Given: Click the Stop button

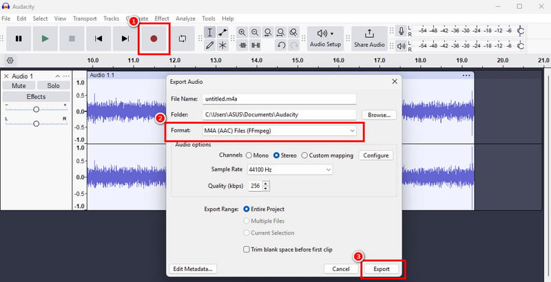Looking at the screenshot, I should point(72,39).
